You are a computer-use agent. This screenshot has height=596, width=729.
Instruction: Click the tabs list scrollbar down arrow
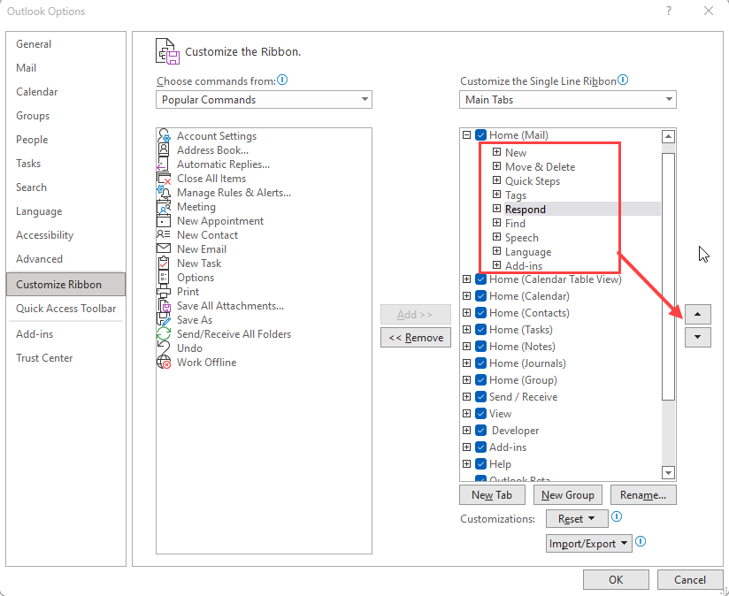(x=668, y=473)
